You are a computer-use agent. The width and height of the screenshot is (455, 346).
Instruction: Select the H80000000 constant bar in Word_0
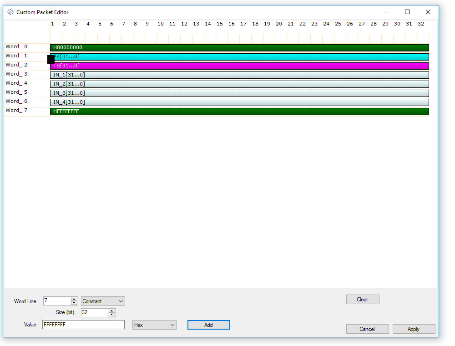point(239,48)
